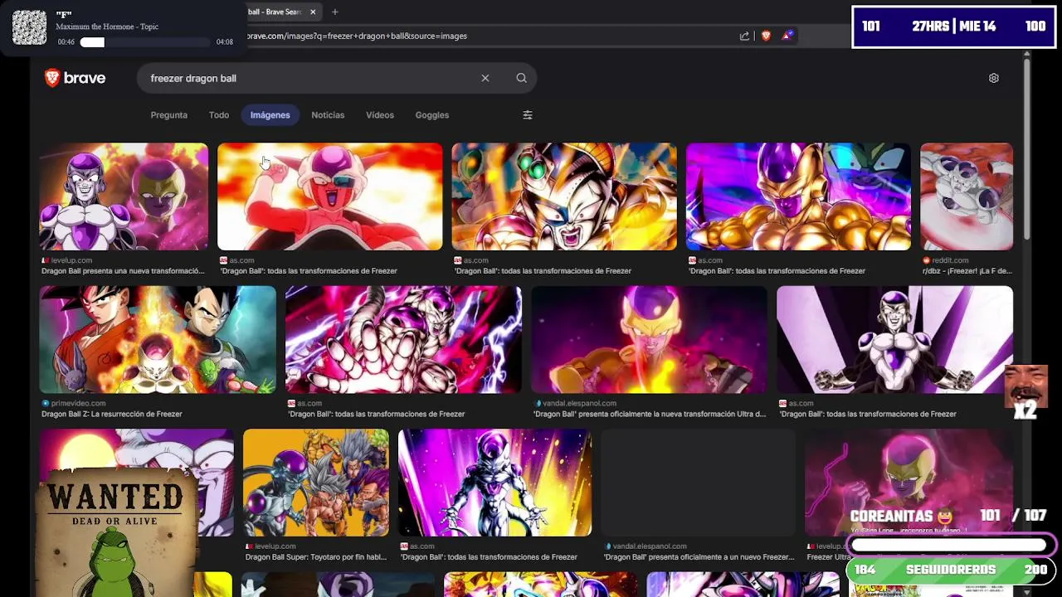Open the Freezer reaching hand thumbnail

(403, 340)
